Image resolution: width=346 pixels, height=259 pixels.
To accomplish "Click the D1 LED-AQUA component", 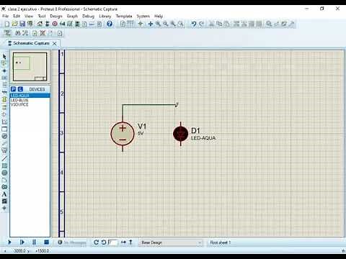I will [x=181, y=134].
